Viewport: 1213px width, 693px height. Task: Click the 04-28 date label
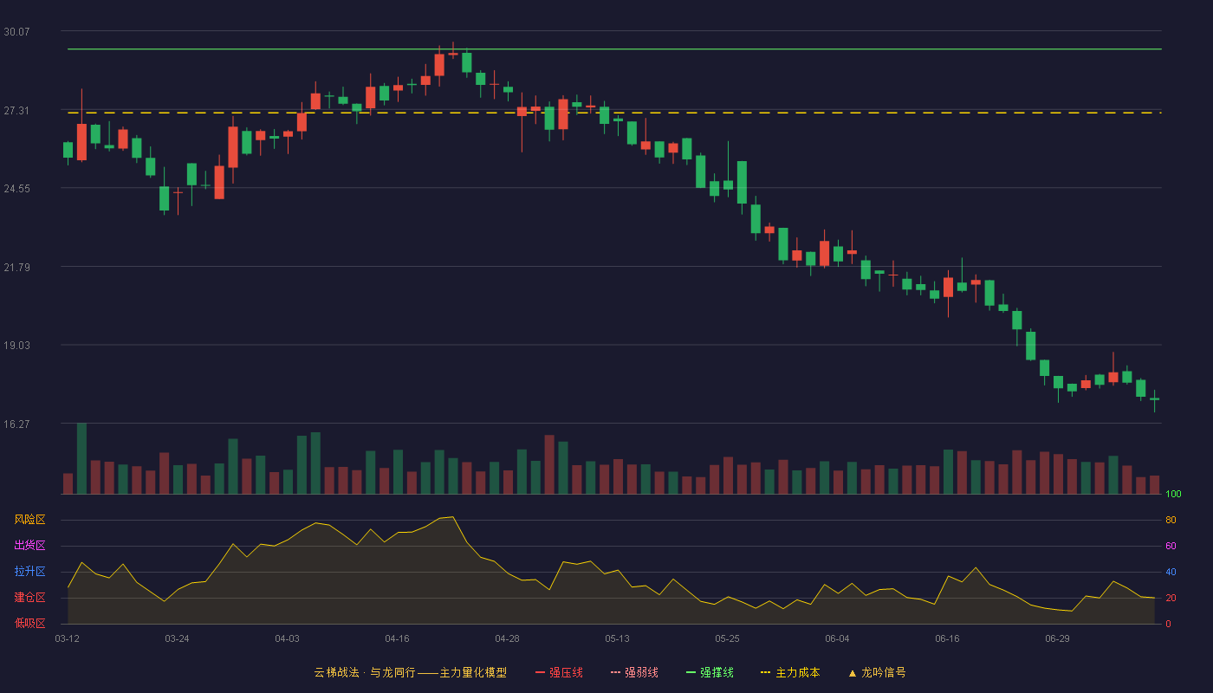507,638
